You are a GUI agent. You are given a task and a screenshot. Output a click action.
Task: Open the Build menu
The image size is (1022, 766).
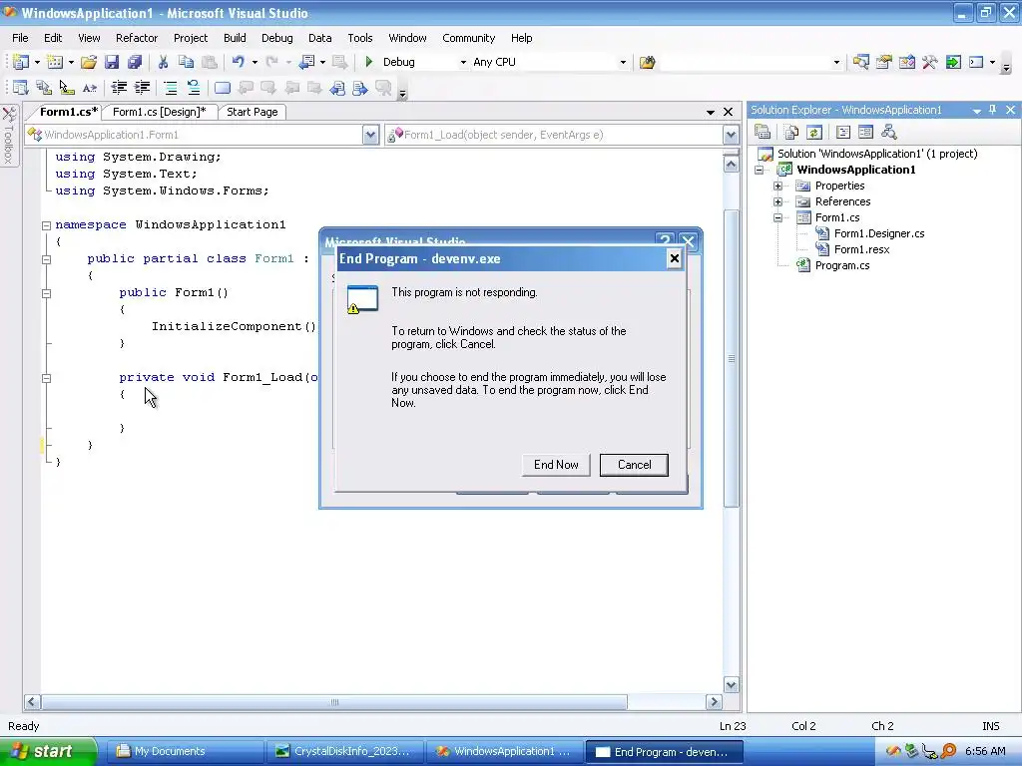click(x=235, y=38)
